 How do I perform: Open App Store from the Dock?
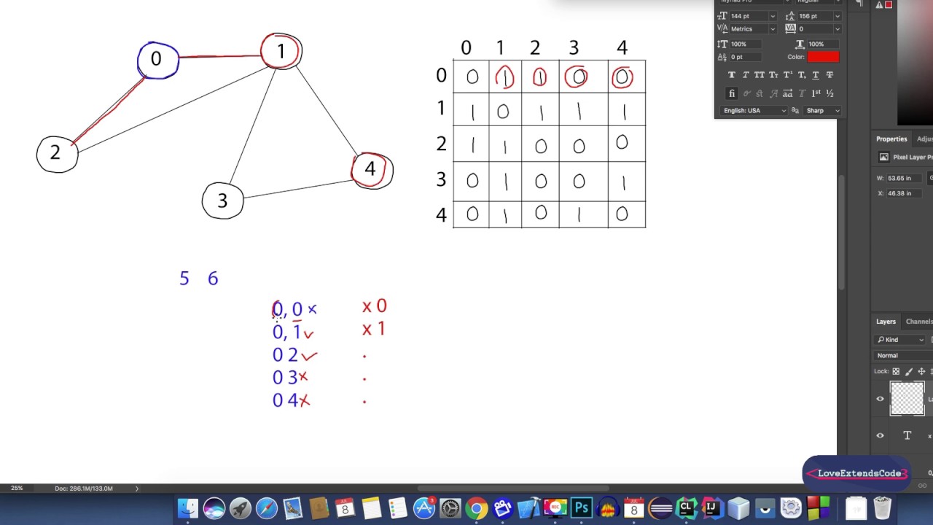tap(424, 508)
